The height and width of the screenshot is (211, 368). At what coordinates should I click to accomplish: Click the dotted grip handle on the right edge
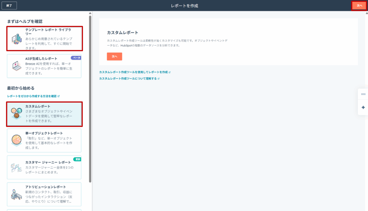(363, 94)
